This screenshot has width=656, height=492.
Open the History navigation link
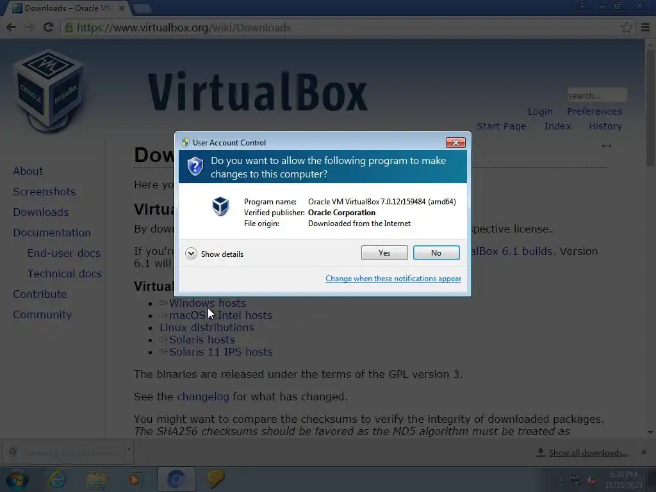coord(605,126)
